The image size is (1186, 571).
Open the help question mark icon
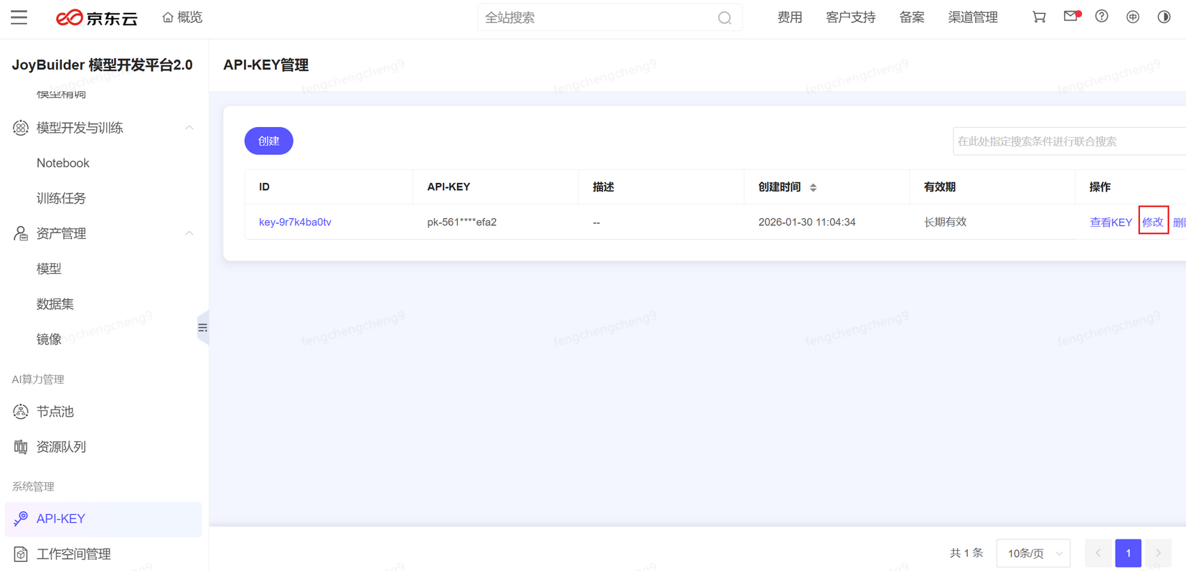(x=1101, y=16)
